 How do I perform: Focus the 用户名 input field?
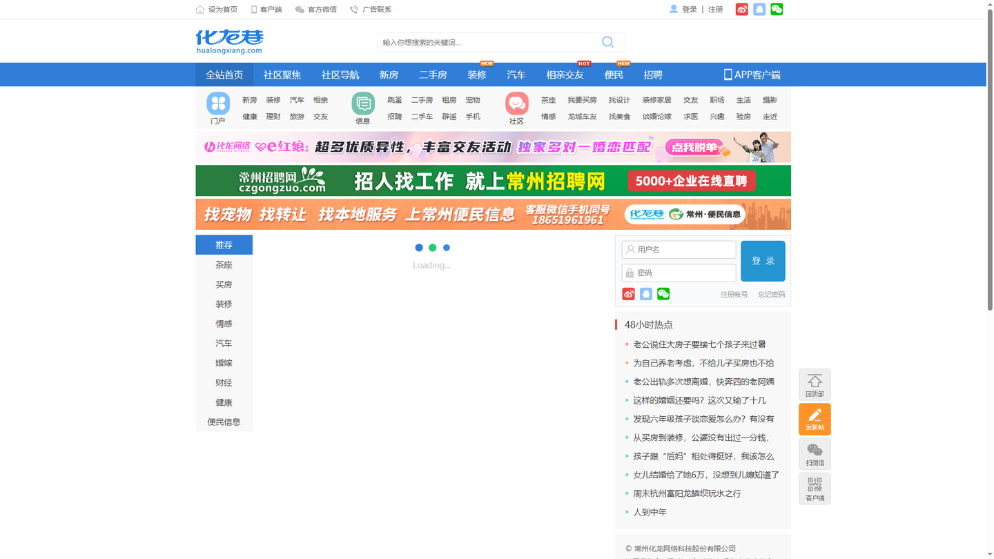click(x=679, y=249)
